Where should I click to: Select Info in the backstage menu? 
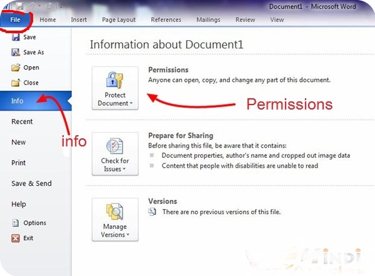coord(36,101)
